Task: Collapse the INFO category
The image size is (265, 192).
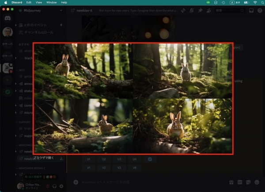Action: pos(21,70)
